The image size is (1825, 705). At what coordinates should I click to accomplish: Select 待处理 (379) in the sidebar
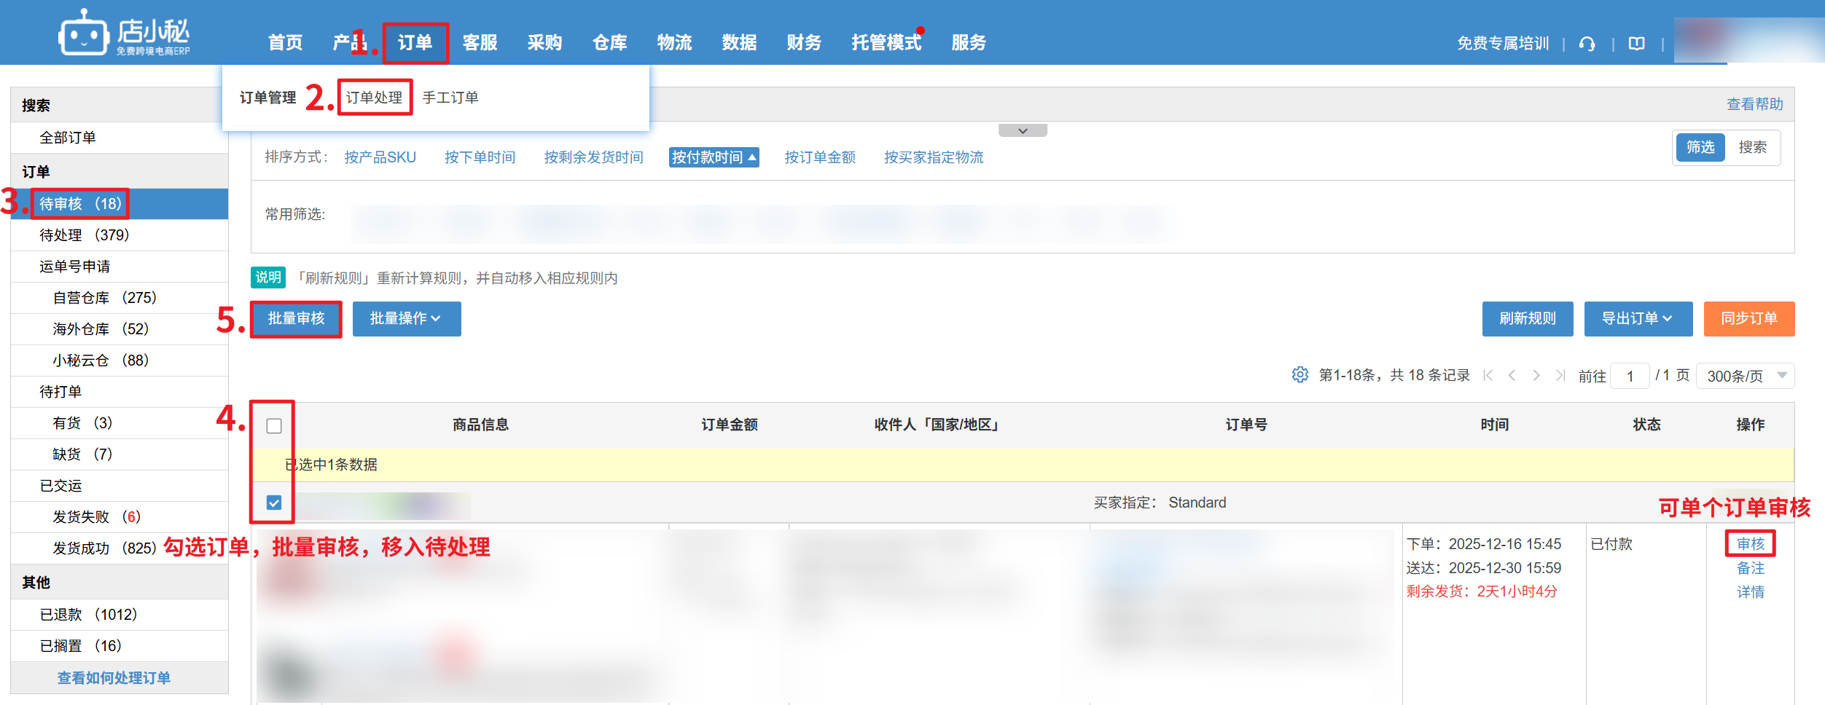(x=84, y=235)
